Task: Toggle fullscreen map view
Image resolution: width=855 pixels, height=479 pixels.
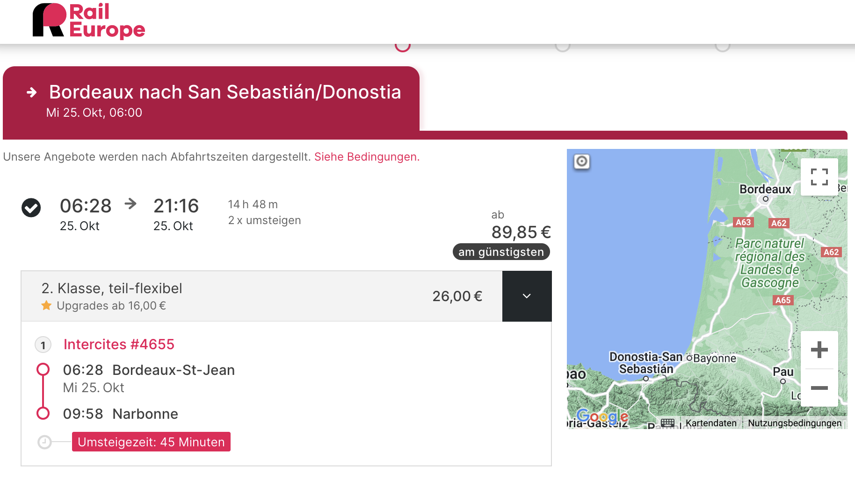Action: [819, 177]
